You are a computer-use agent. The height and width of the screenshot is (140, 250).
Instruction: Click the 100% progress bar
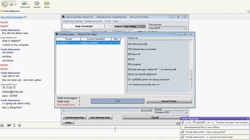[x=118, y=101]
